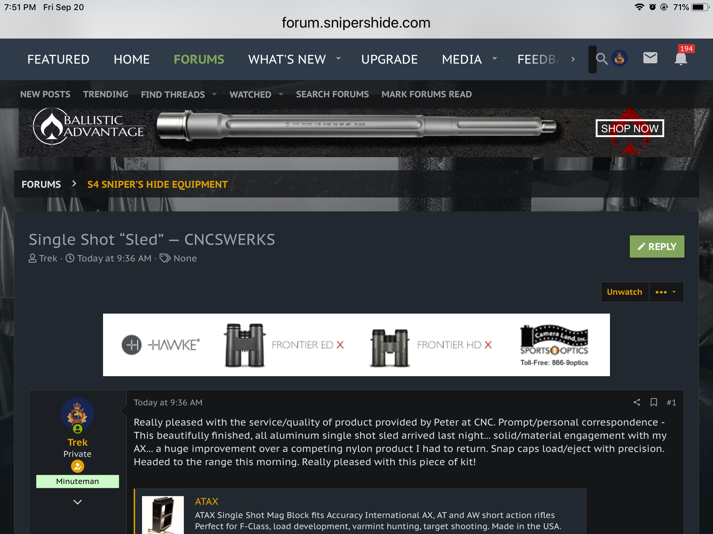Click thread date Today at 9:36 AM

114,258
